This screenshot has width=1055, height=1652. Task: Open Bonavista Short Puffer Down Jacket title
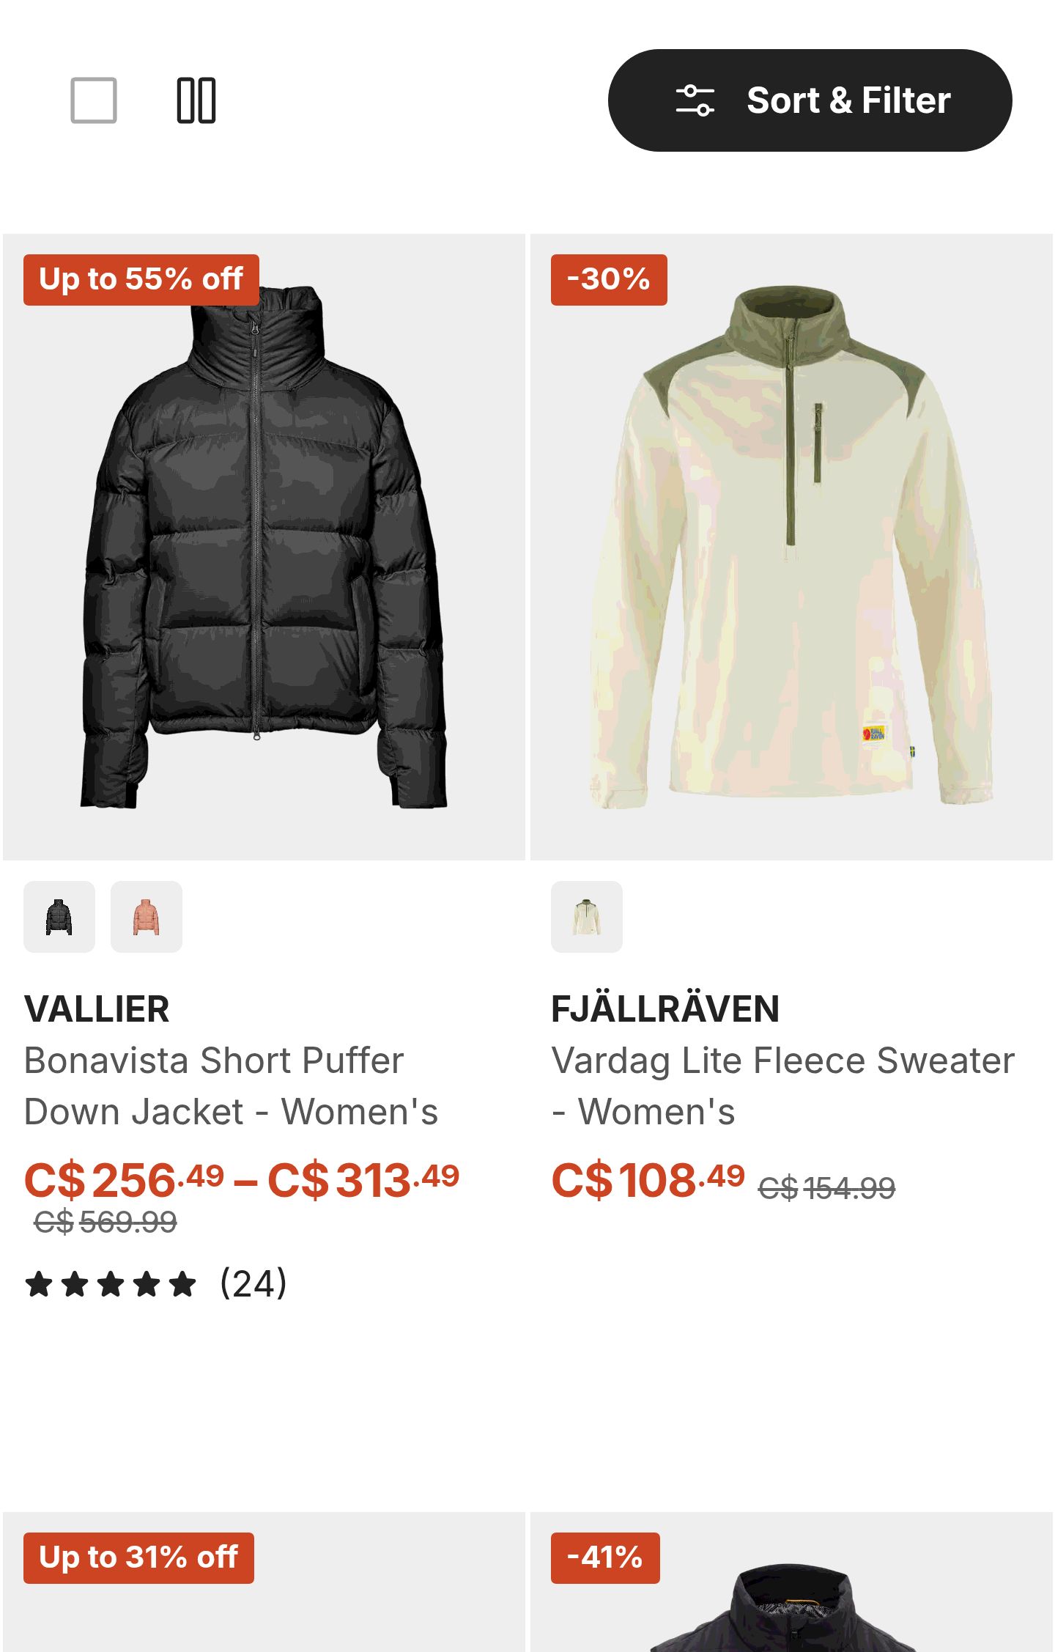(x=232, y=1086)
